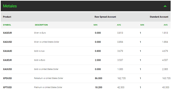
Task: Collapse the Metales section with the green chevron
Action: [165, 6]
